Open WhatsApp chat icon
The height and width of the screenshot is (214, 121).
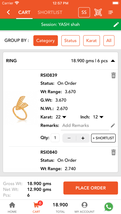(109, 207)
